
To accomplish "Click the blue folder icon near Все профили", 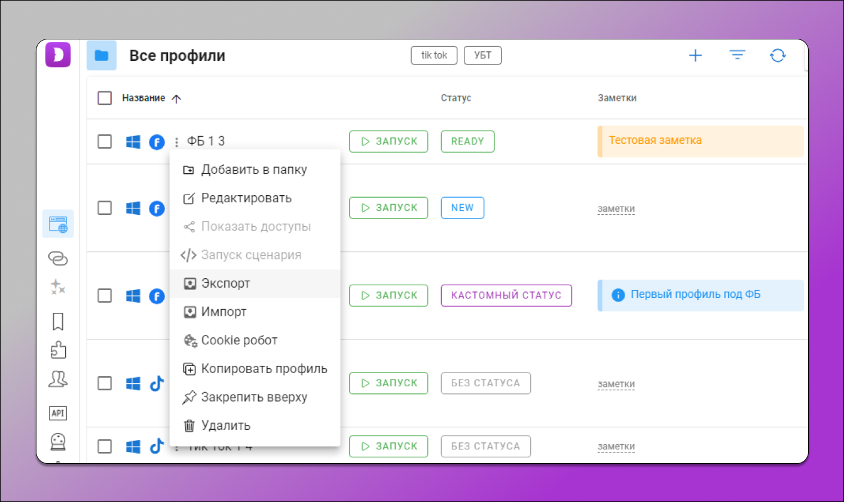I will coord(101,55).
